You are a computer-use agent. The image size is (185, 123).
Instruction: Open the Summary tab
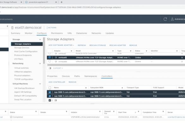point(15,33)
